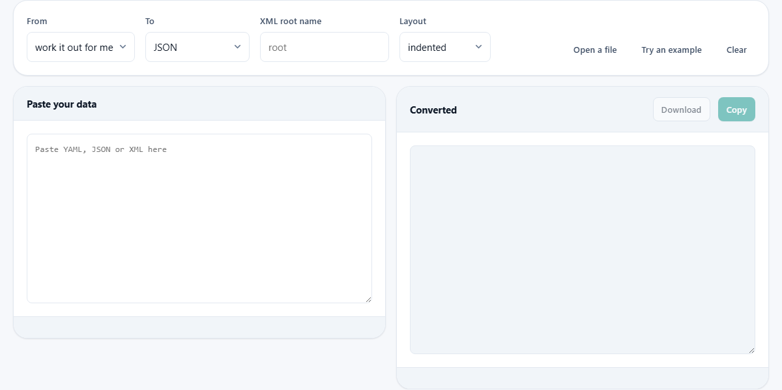The height and width of the screenshot is (390, 782).
Task: Grab the Converted output resize handle
Action: click(751, 350)
